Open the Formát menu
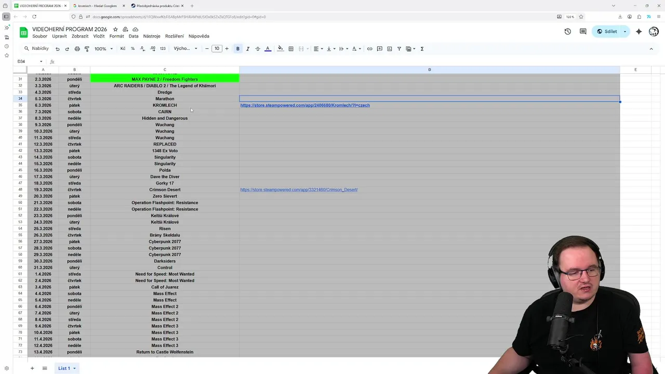This screenshot has height=374, width=665. [x=116, y=36]
